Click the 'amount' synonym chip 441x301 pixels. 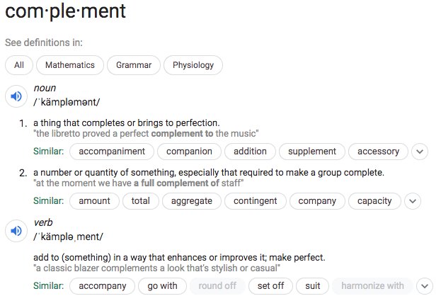pos(95,201)
